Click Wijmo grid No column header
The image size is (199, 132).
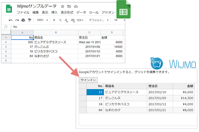tap(95, 86)
